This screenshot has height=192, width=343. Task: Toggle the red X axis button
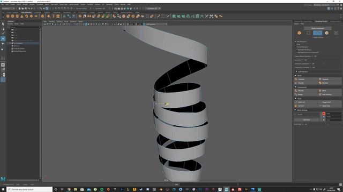click(324, 114)
